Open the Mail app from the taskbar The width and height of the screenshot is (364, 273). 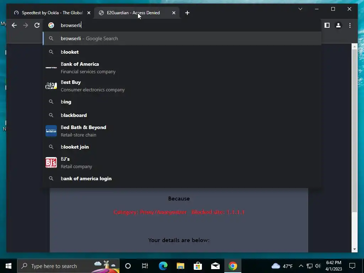(215, 266)
